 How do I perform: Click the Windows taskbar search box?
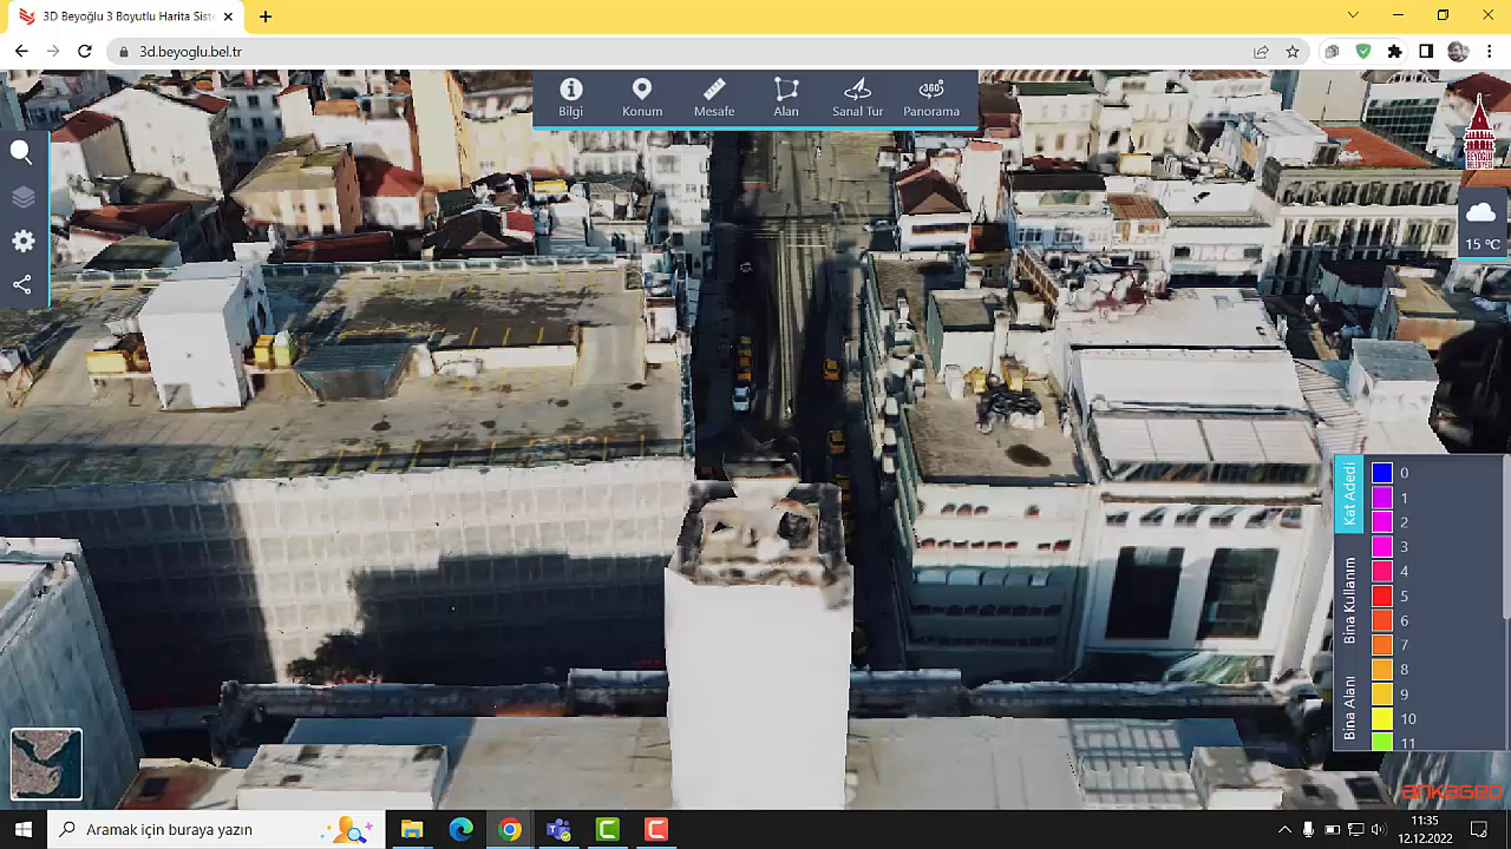click(x=216, y=829)
